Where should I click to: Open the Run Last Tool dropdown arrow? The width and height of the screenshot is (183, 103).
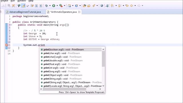[64, 6]
